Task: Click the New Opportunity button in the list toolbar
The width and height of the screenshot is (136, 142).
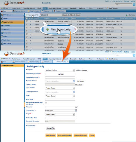Action: [32, 15]
